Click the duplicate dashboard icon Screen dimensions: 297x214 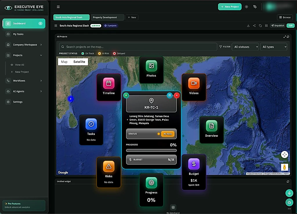(260, 26)
